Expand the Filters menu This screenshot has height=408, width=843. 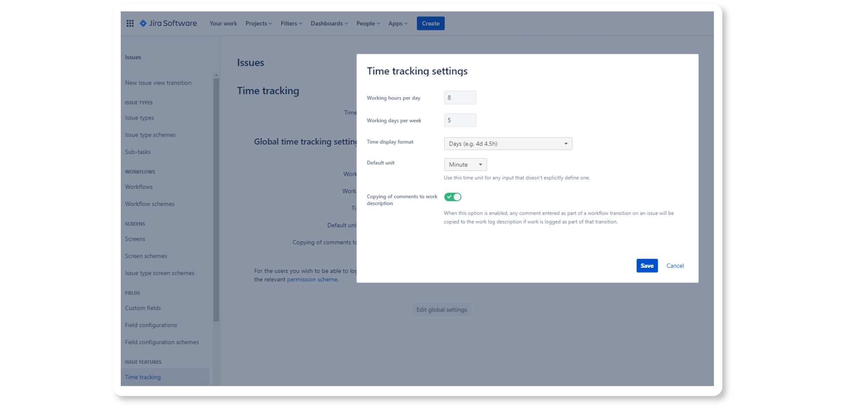coord(292,24)
